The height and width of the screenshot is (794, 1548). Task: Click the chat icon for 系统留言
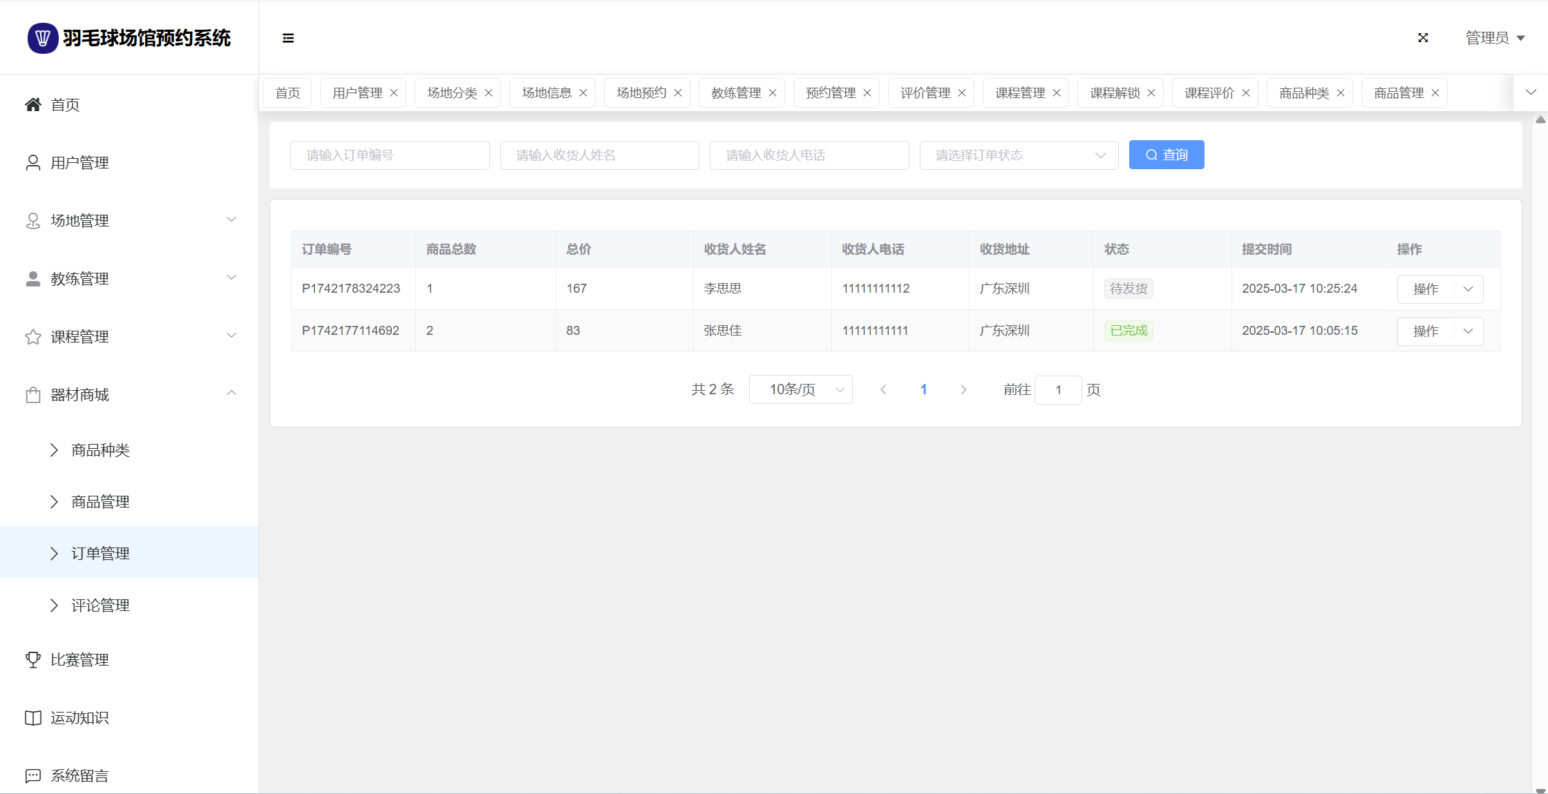[x=32, y=776]
